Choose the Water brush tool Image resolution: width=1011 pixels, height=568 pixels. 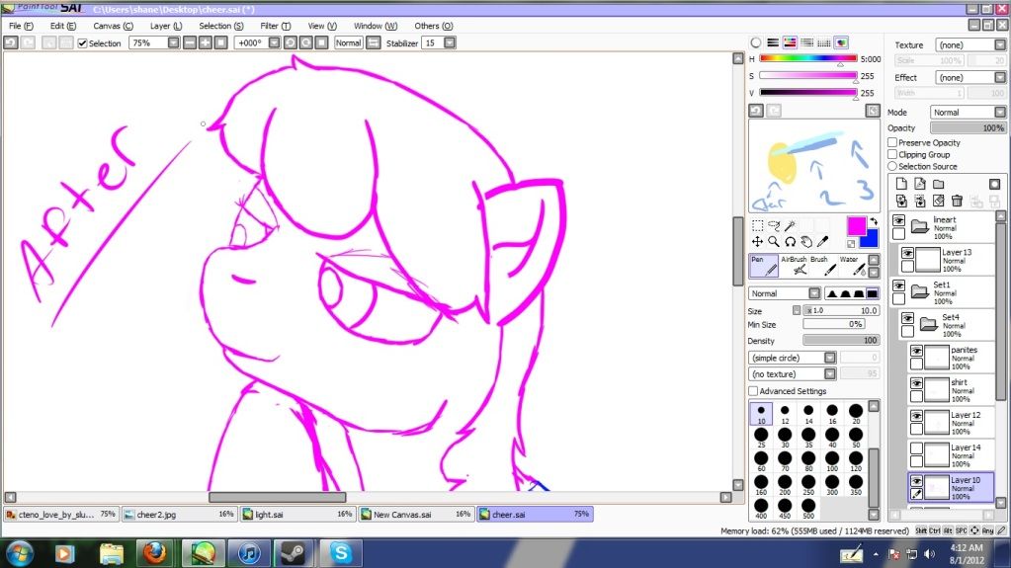coord(853,266)
